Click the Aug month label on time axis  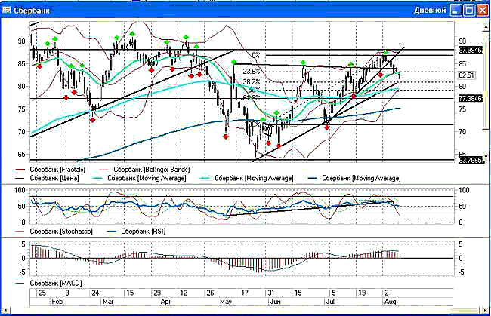click(x=391, y=302)
